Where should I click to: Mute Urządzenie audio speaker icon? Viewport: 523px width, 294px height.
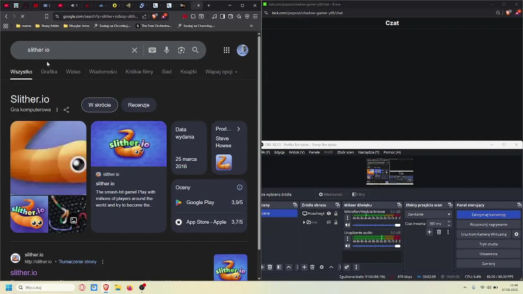(348, 246)
